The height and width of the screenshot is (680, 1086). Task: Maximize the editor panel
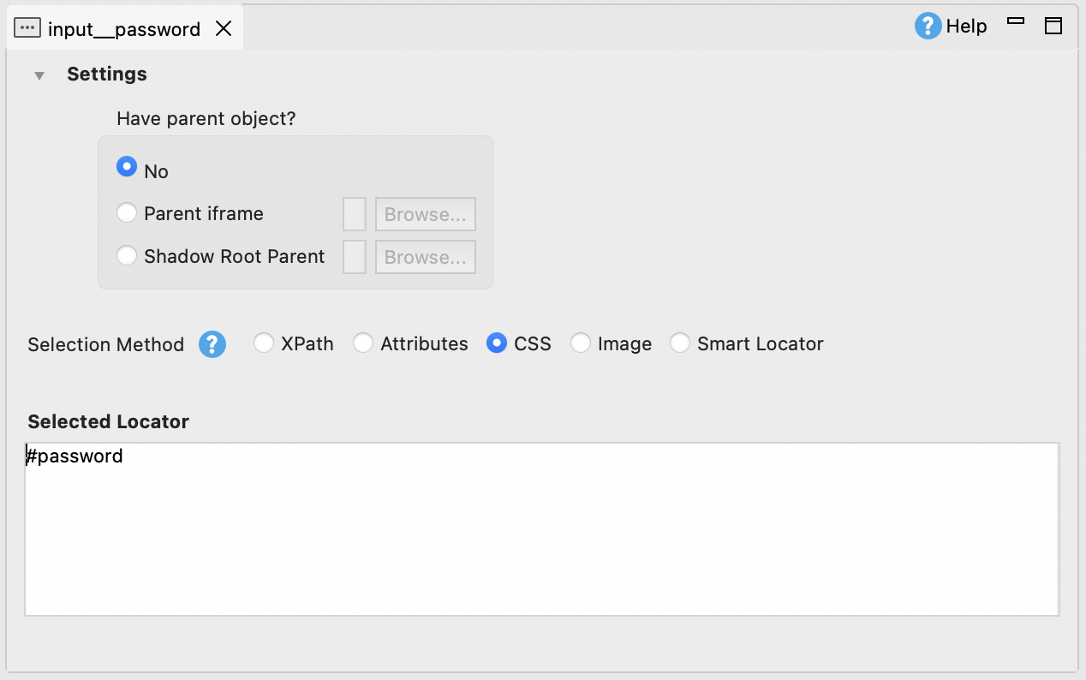(x=1053, y=26)
